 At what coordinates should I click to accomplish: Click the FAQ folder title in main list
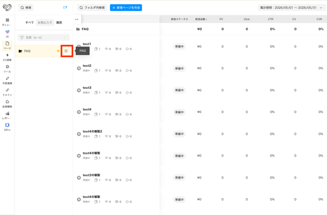point(85,29)
